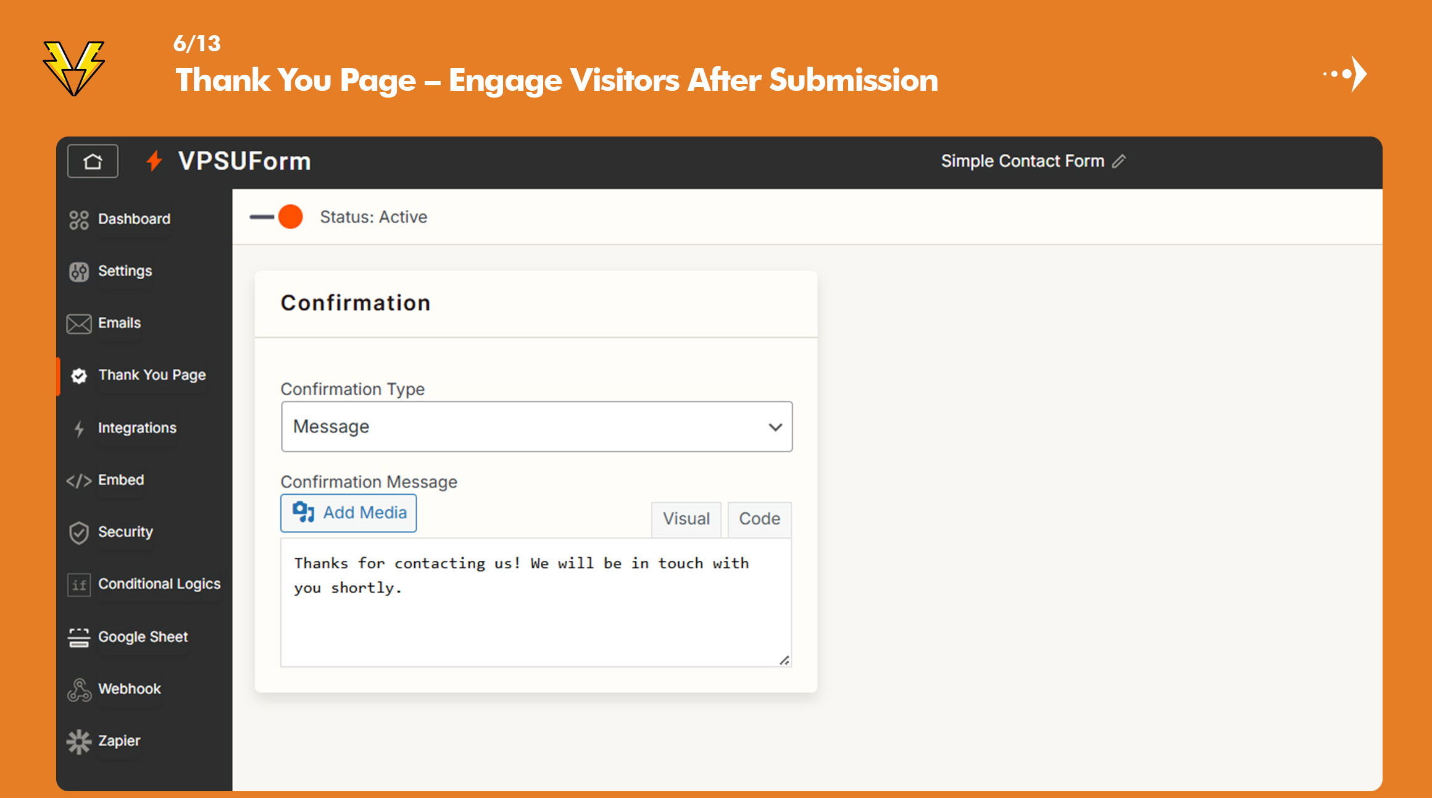Open the Dashboard panel in sidebar

point(133,218)
